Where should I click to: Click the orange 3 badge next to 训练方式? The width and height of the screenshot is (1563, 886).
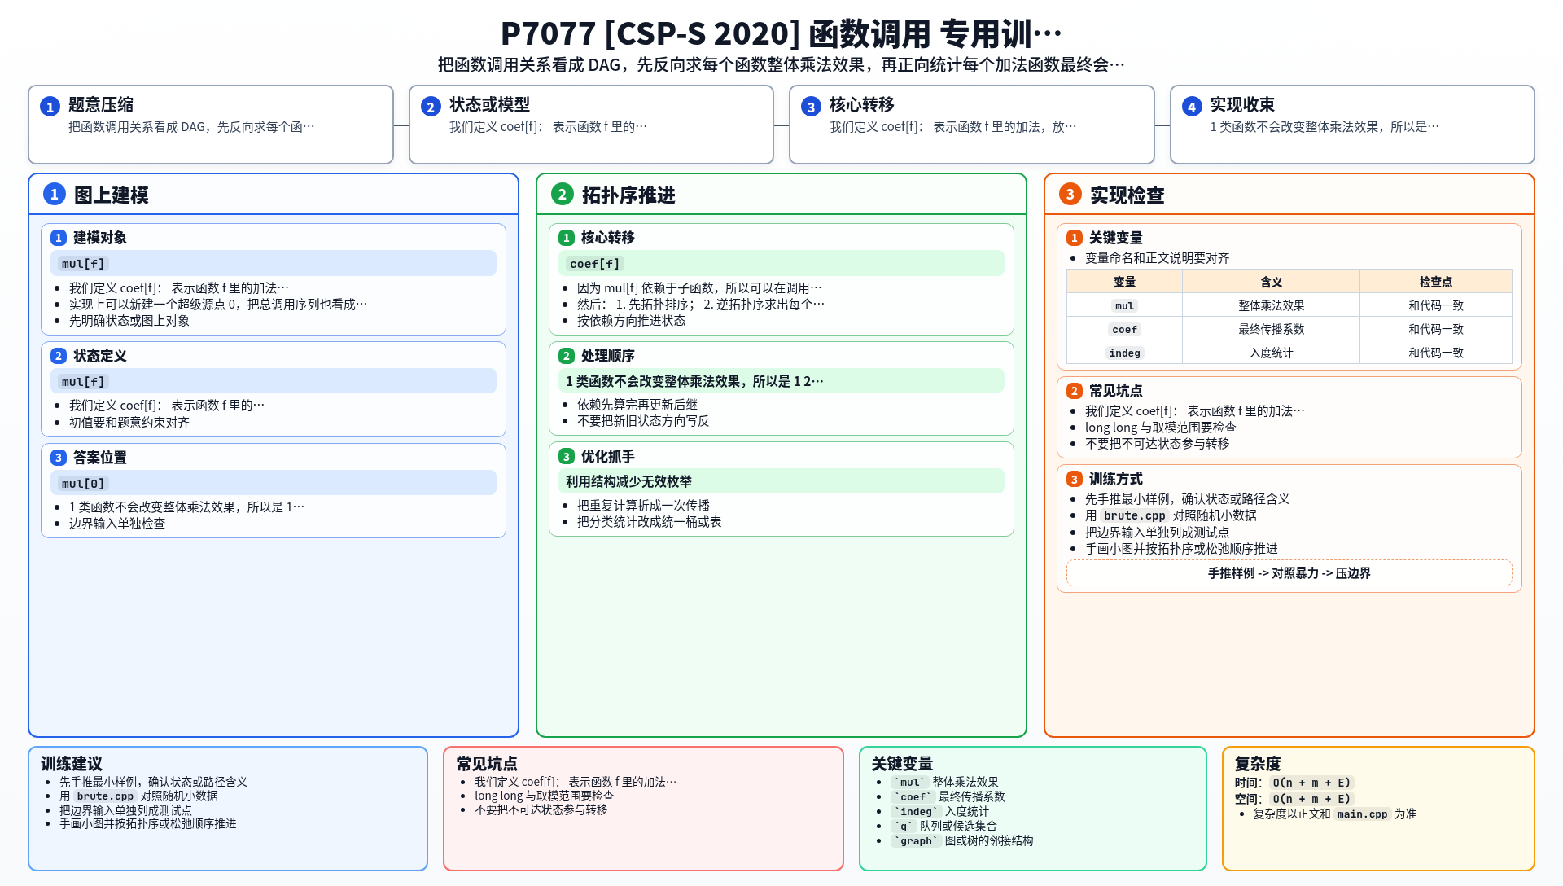tap(1075, 480)
